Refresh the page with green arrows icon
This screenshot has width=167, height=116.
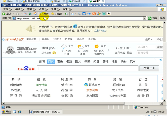click(x=30, y=14)
